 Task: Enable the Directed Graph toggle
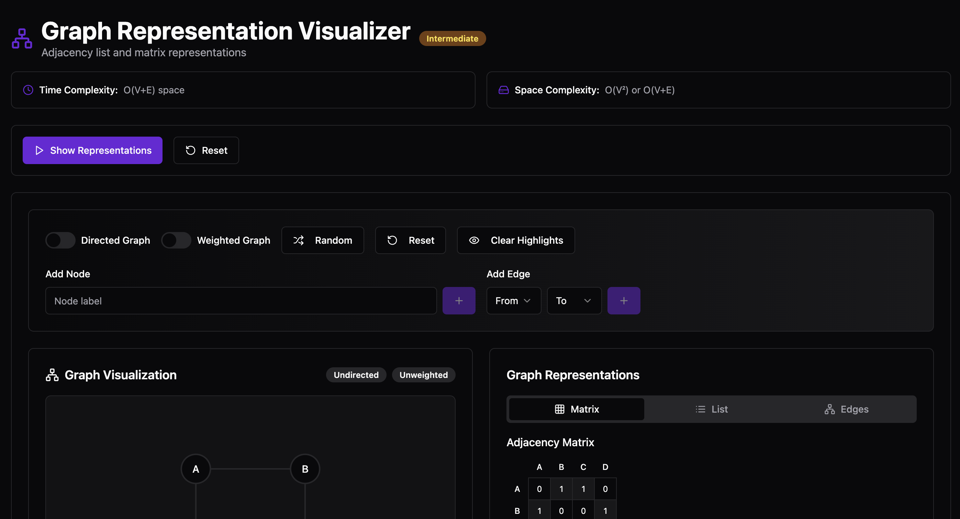[60, 240]
